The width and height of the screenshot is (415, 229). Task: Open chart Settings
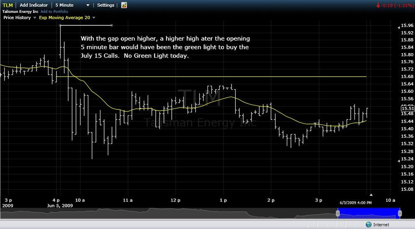click(105, 5)
